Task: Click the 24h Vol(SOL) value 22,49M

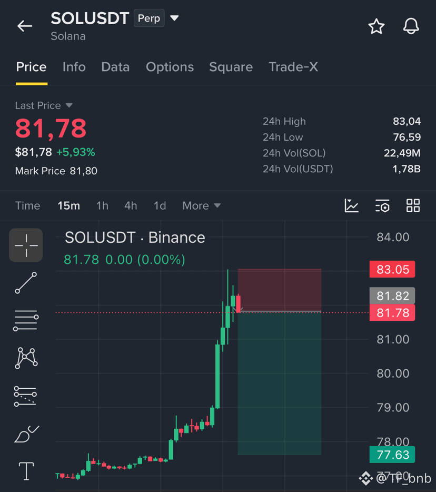Action: [x=402, y=153]
